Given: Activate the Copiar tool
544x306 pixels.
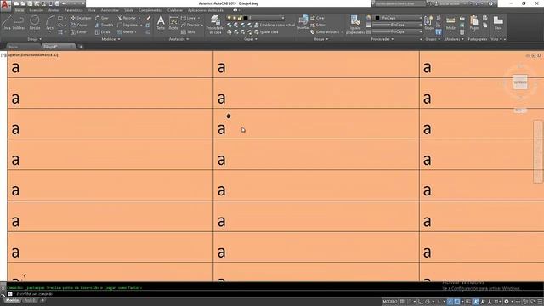Looking at the screenshot, I should coord(79,25).
